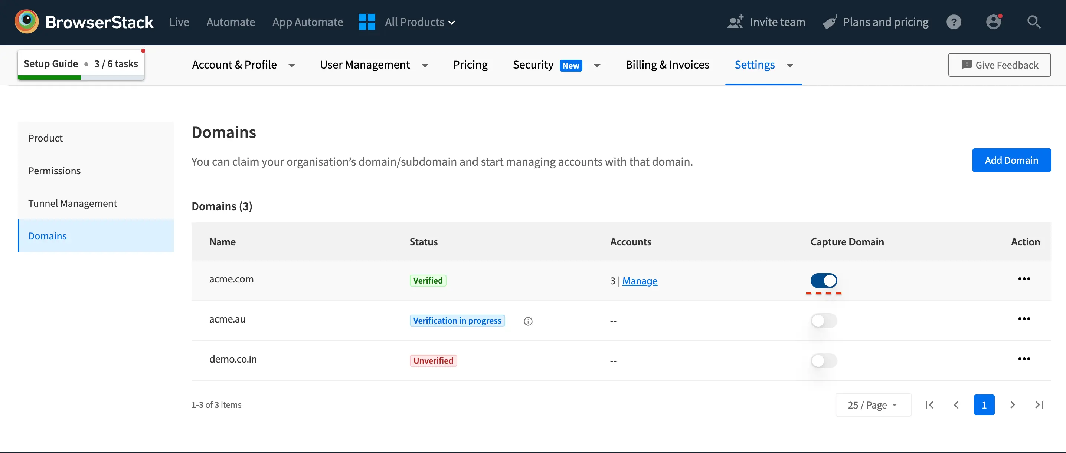1066x453 pixels.
Task: Enable Capture Domain toggle for acme.au
Action: pos(824,321)
